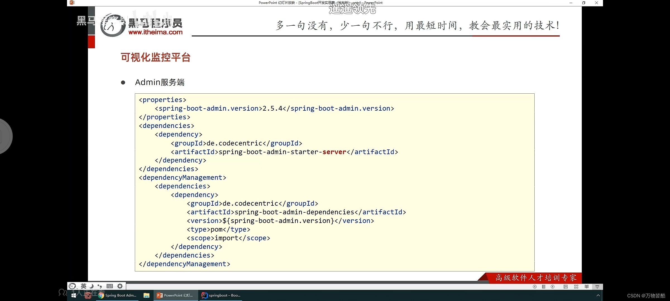Switch to the PowerPoint taskbar window
The image size is (670, 301).
[x=175, y=295]
